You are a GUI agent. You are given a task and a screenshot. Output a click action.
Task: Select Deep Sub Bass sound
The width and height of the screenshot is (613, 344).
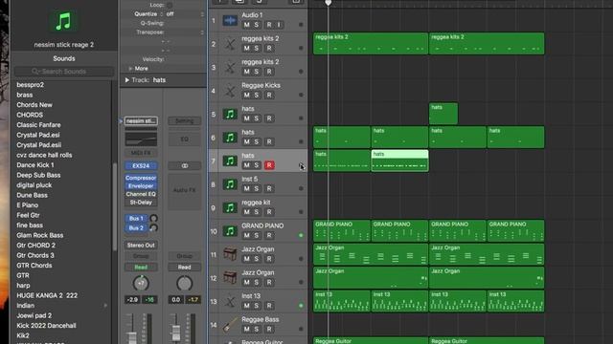(x=38, y=175)
